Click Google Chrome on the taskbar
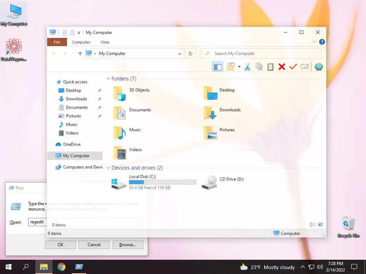This screenshot has height=274, width=366. tap(61, 267)
